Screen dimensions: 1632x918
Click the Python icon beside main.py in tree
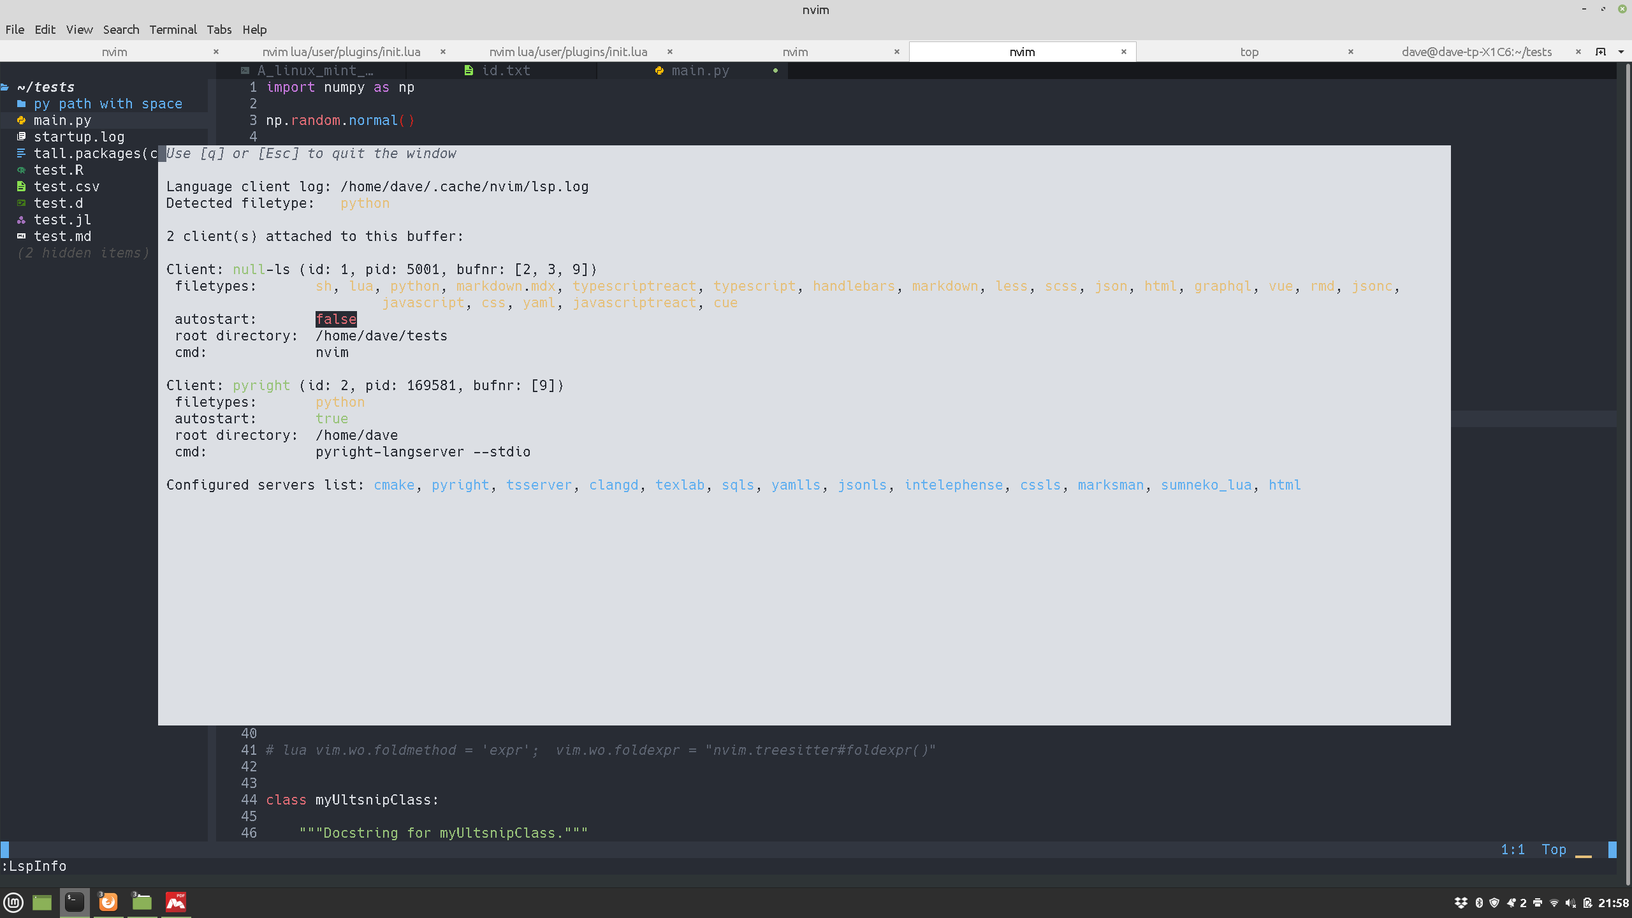tap(21, 120)
